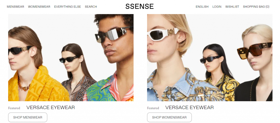Viewport: 280px width, 123px height.
Task: Click the SHOP WOMENSWEAR button
Action: tap(169, 117)
